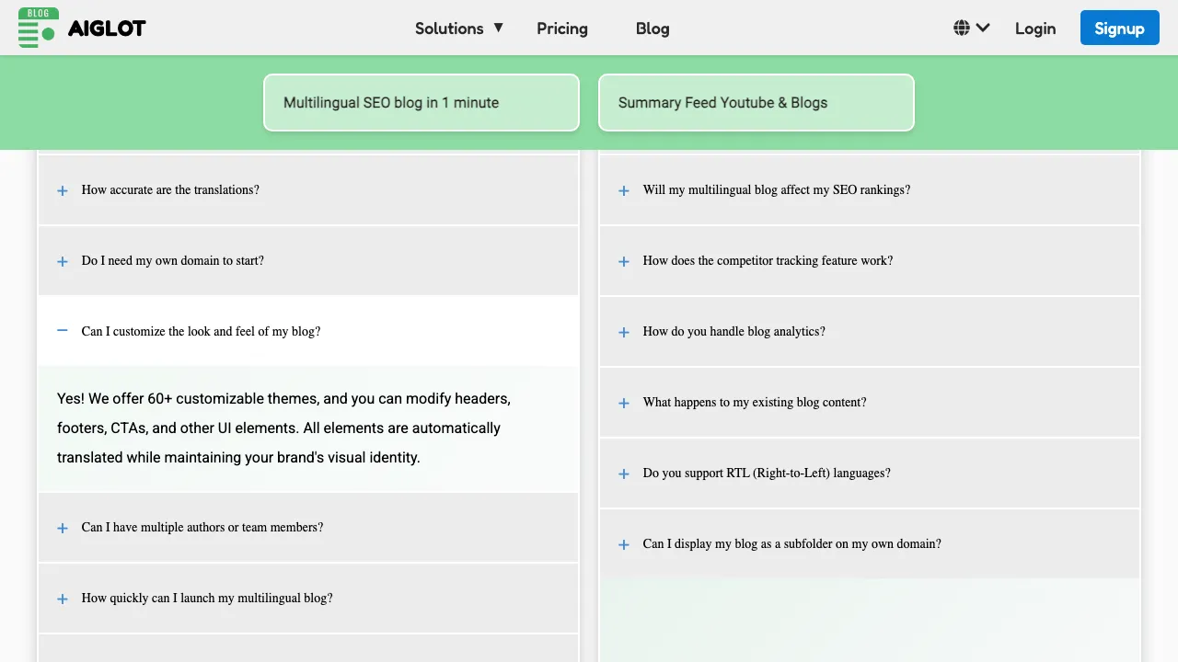
Task: Click plus icon beside own domain question
Action: tap(63, 261)
